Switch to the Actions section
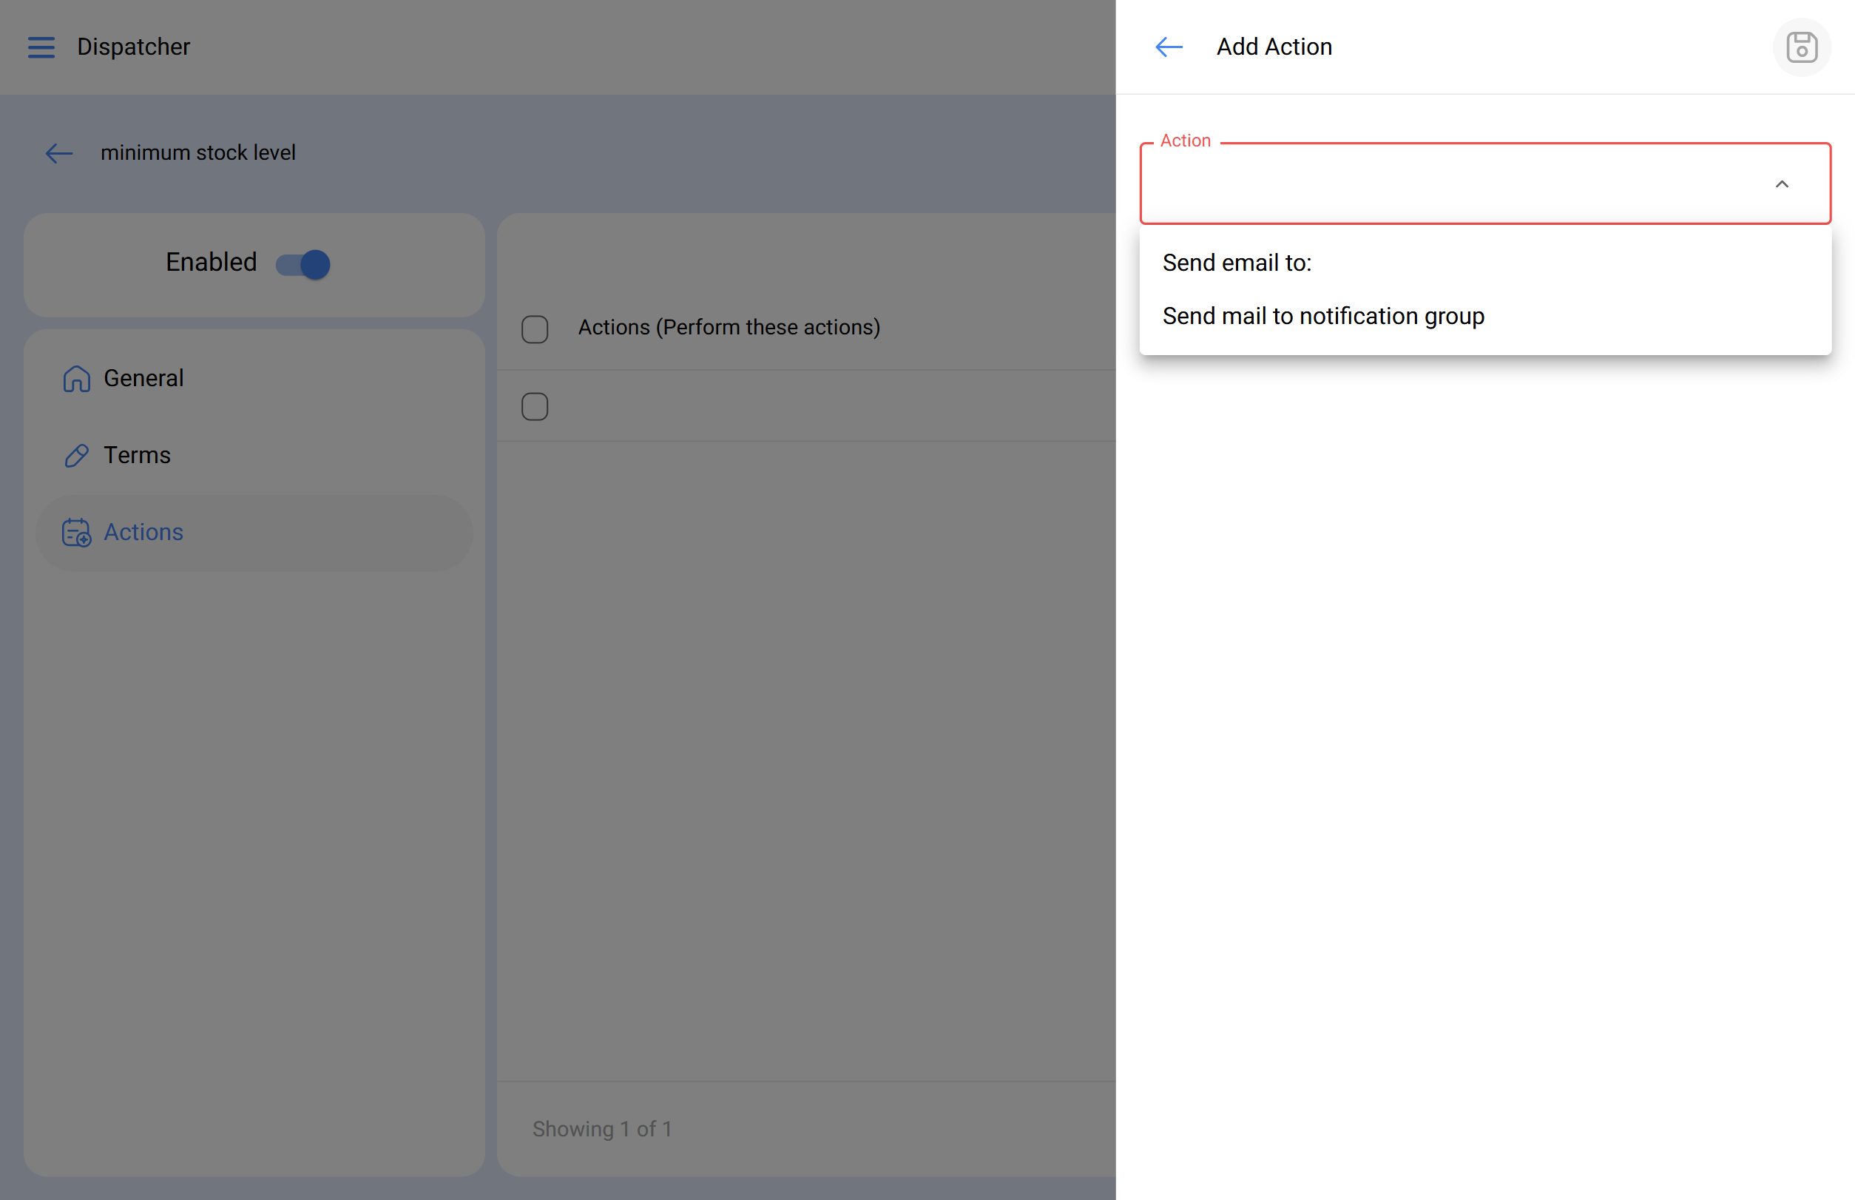The height and width of the screenshot is (1200, 1855). [x=144, y=533]
